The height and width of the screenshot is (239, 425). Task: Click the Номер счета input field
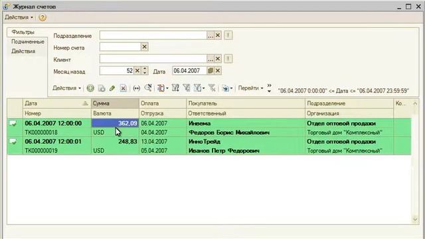tap(120, 47)
